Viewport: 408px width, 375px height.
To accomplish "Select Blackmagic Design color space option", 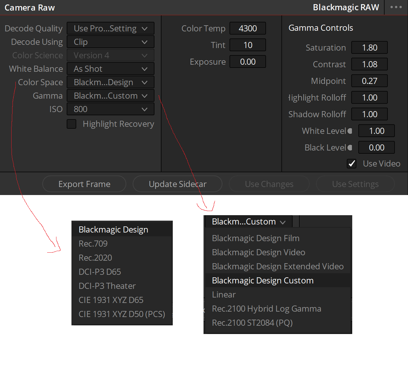I will (122, 230).
